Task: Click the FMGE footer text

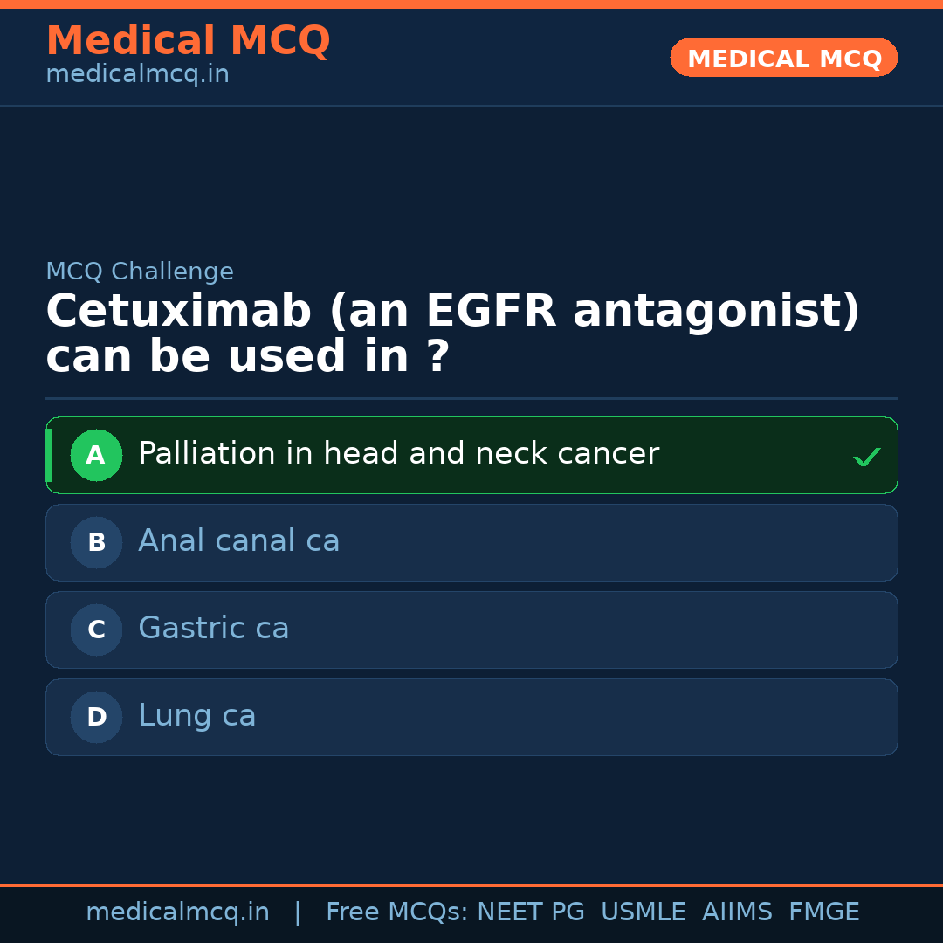Action: (823, 912)
